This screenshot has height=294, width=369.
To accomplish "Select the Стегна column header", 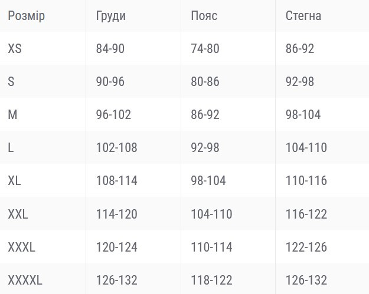I will (x=303, y=16).
